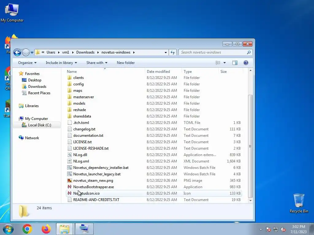Click the taskbar clock showing 3:02 PM
314x235 pixels.
tap(298, 229)
